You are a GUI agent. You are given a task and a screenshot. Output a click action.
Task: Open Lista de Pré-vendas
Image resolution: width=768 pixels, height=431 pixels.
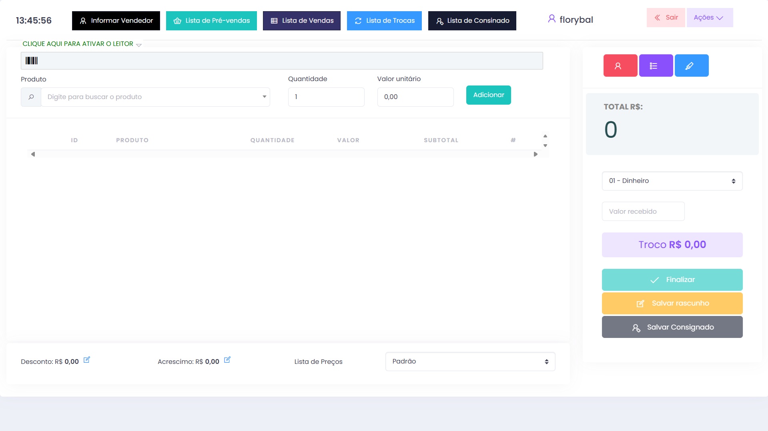(211, 21)
